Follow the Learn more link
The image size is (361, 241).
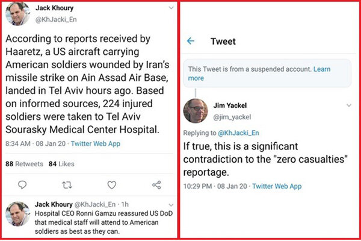[x=259, y=74]
